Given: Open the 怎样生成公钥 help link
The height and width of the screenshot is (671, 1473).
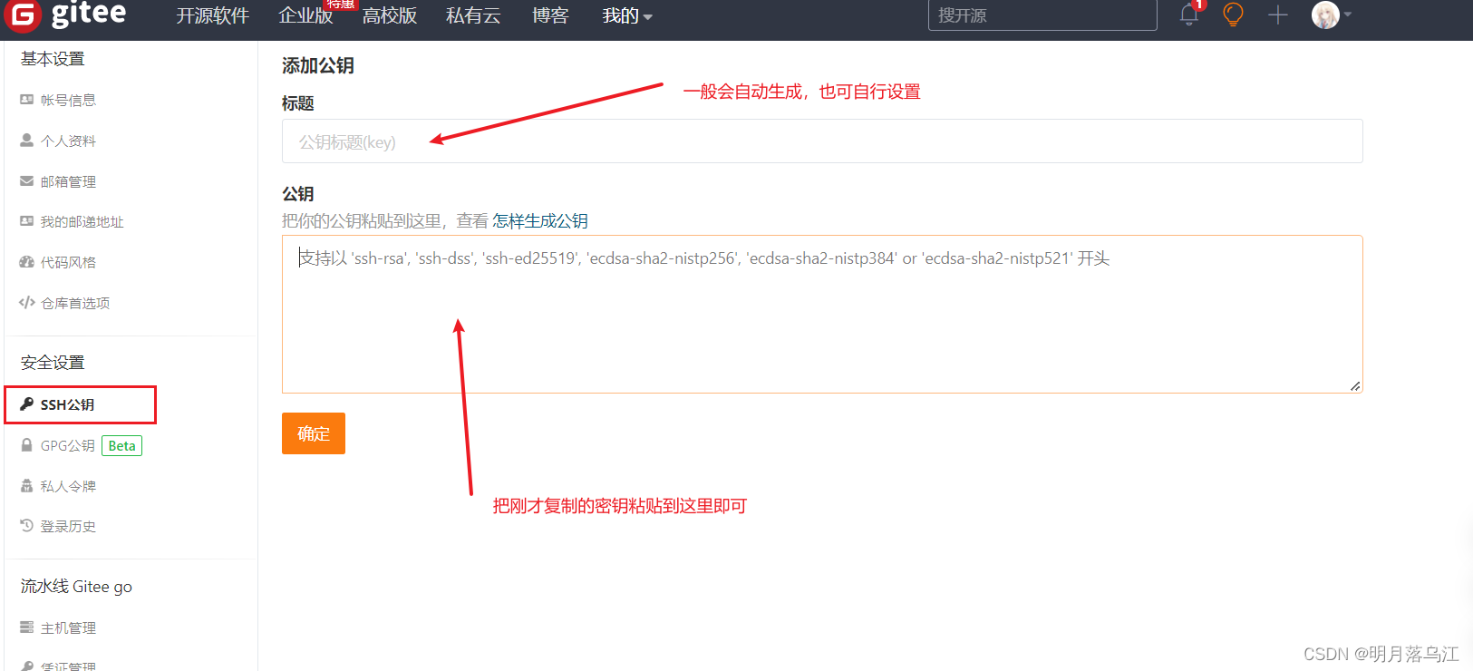Looking at the screenshot, I should coord(540,220).
